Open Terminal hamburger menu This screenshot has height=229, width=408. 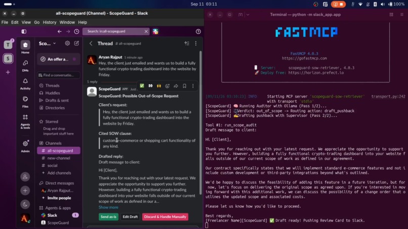[402, 15]
